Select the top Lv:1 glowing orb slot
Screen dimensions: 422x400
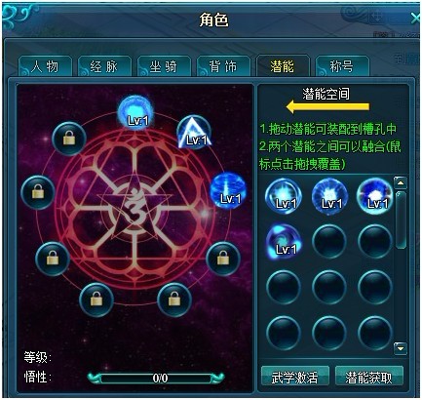[135, 112]
